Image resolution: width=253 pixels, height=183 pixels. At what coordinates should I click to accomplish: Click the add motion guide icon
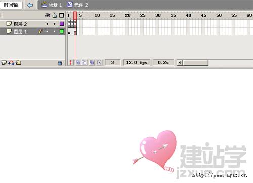(11, 63)
